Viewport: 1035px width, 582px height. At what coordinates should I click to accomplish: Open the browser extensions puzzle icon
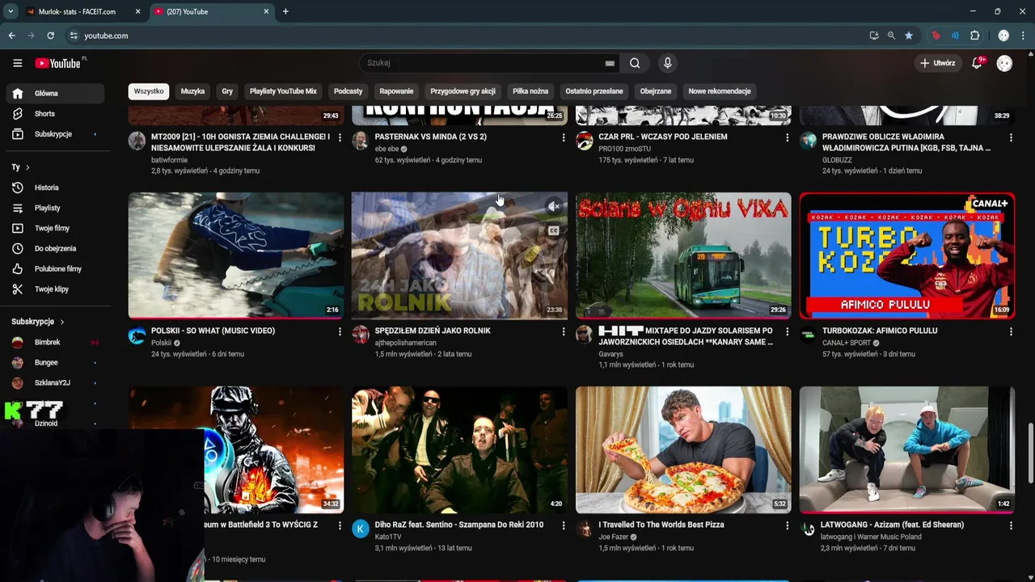point(974,36)
